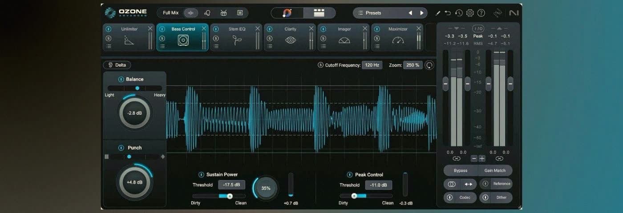Click the stereo/mono overlapping circles button
Screen dimensions: 623x213
pos(452,184)
